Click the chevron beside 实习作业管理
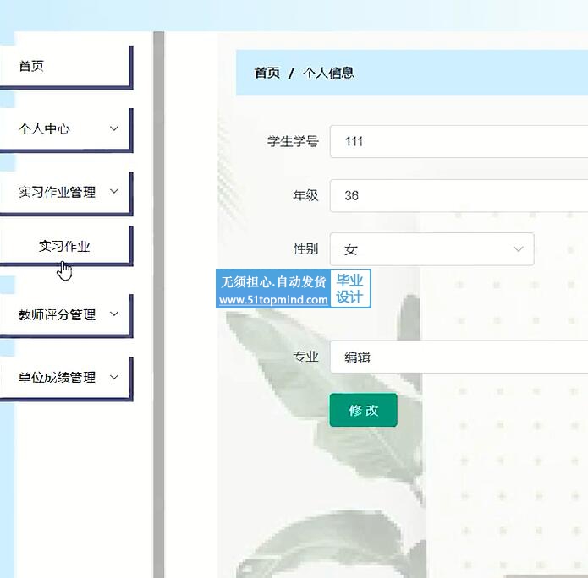 pyautogui.click(x=114, y=192)
